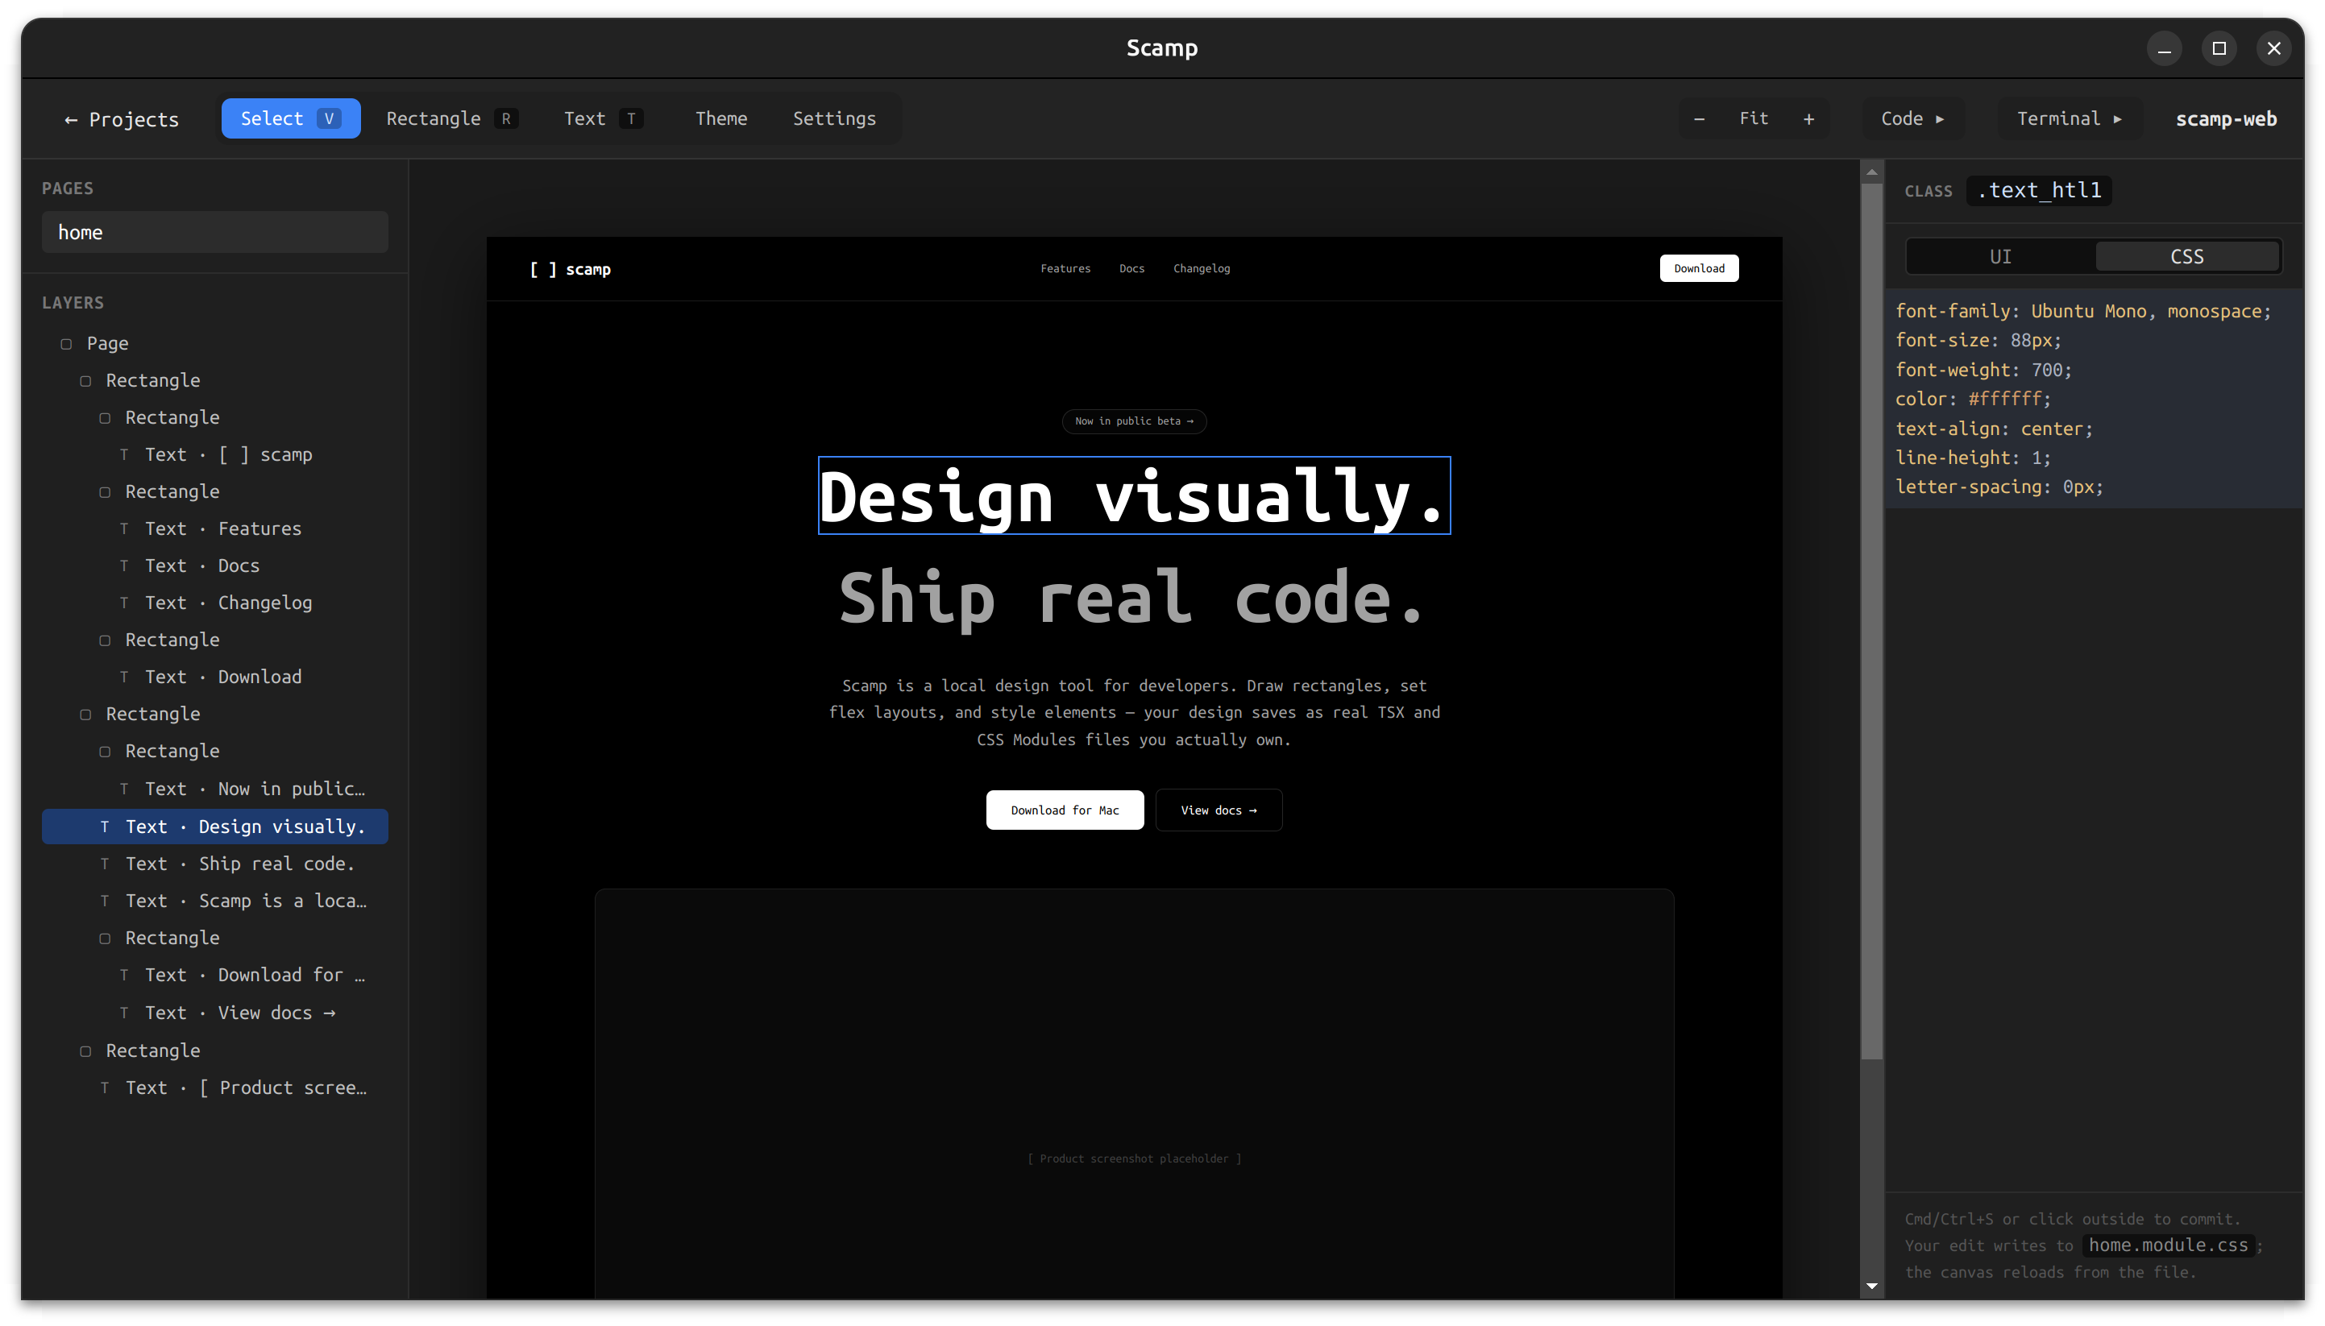Screen dimensions: 2325x1326
Task: Expand the Code panel arrow
Action: pos(1939,118)
